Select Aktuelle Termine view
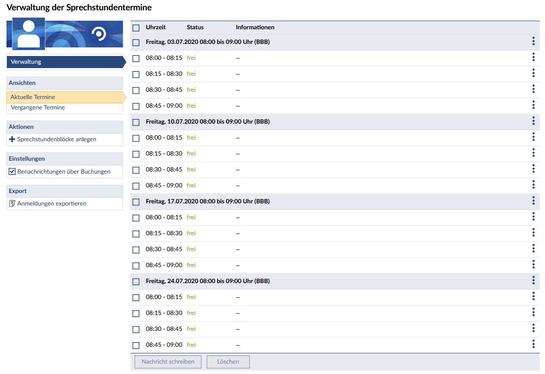545x374 pixels. pos(33,97)
